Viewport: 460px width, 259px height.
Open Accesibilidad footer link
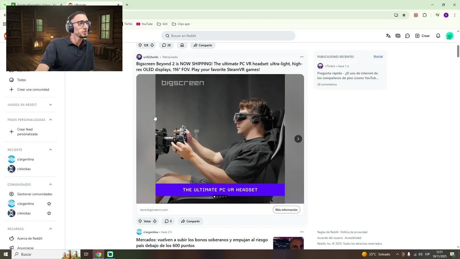tap(353, 238)
